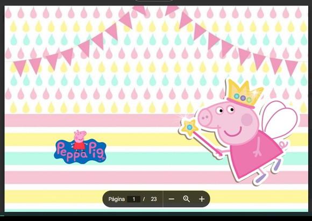This screenshot has height=221, width=312.
Task: Click the "Página" label in the toolbar
Action: click(x=117, y=199)
